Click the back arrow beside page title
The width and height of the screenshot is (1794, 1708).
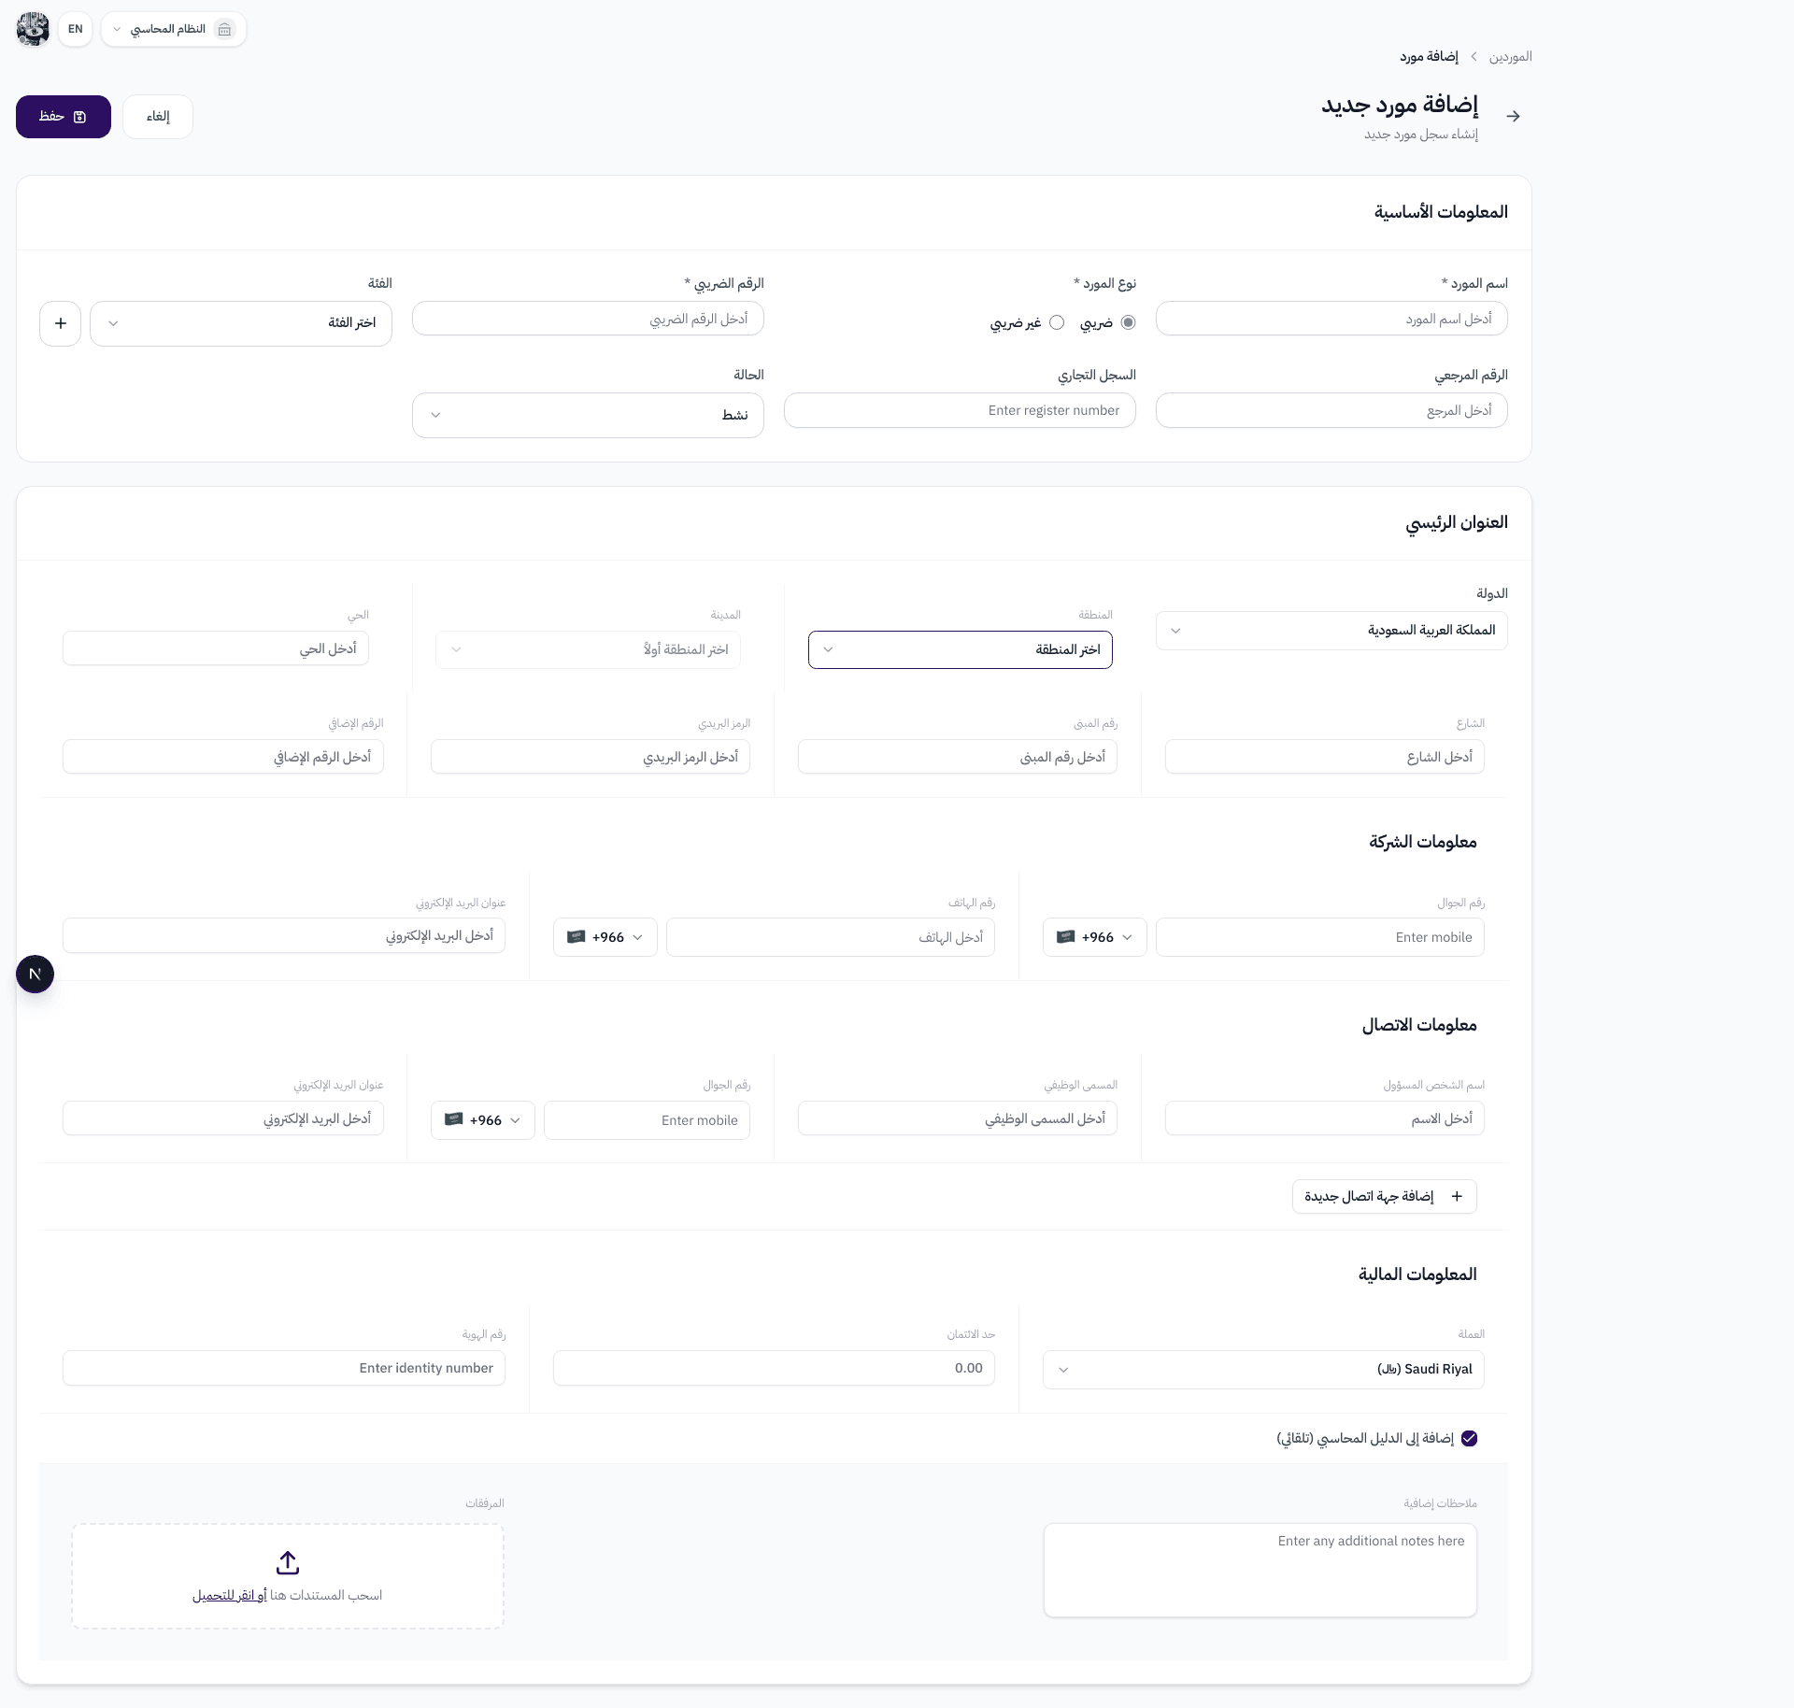1514,116
